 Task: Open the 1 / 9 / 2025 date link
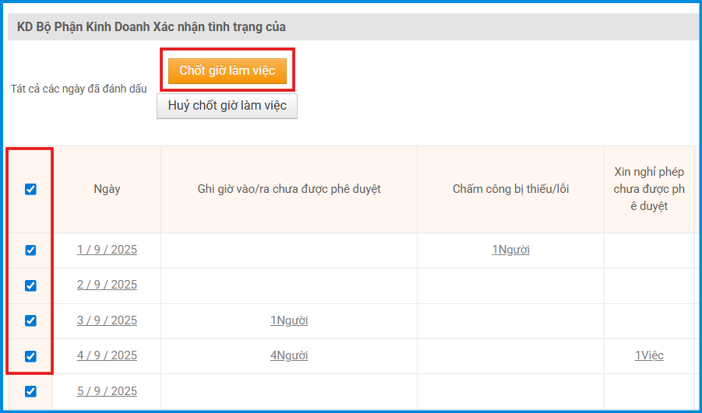[107, 250]
